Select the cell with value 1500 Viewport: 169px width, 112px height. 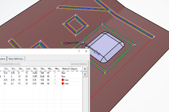(42, 73)
